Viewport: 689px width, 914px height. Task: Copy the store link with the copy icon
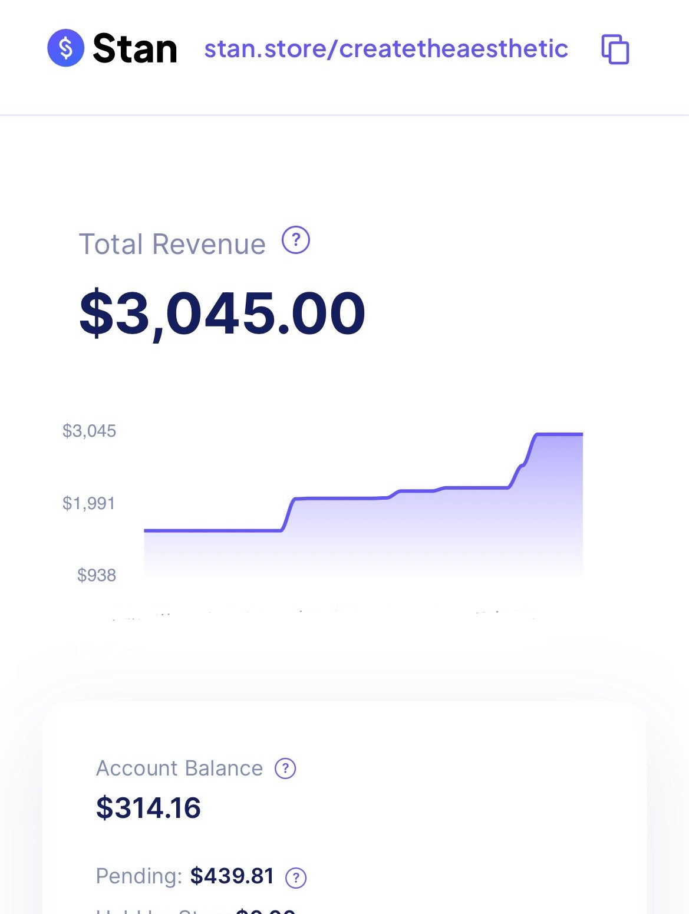615,49
